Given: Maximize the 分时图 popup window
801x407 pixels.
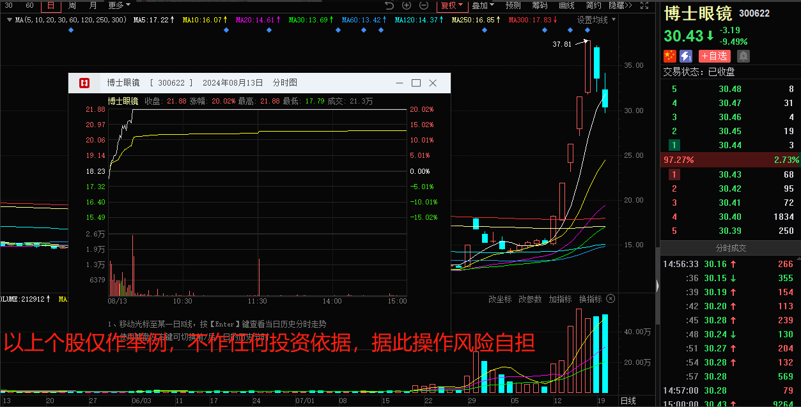Looking at the screenshot, I should click(x=416, y=83).
